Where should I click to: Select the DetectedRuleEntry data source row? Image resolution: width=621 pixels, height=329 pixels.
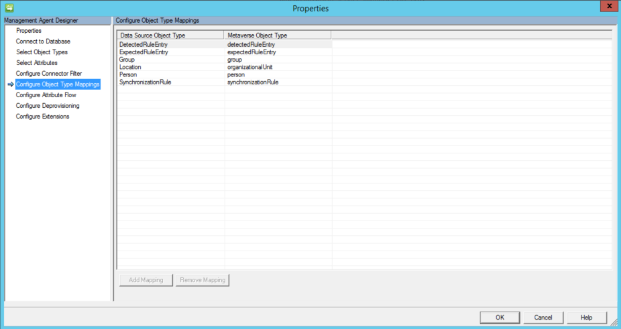point(144,44)
